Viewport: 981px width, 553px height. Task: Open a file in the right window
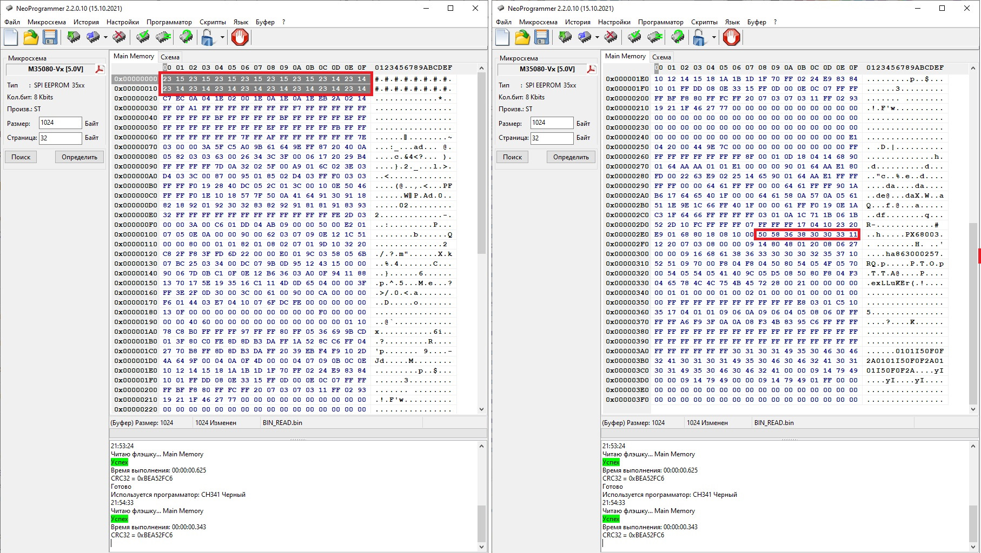tap(522, 37)
